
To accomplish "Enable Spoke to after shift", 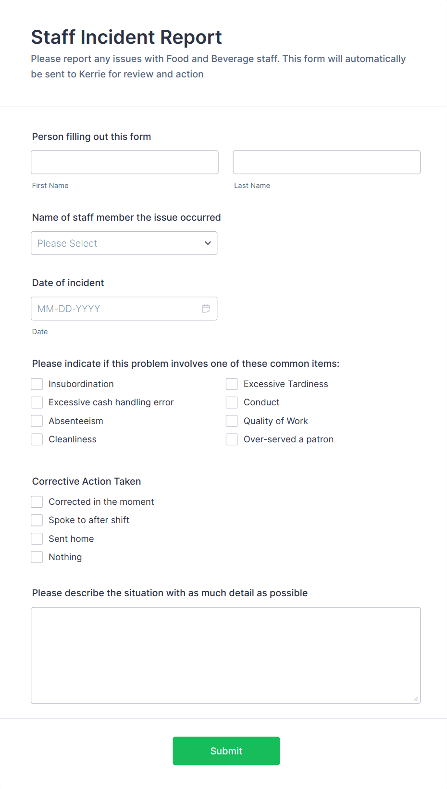I will [37, 520].
